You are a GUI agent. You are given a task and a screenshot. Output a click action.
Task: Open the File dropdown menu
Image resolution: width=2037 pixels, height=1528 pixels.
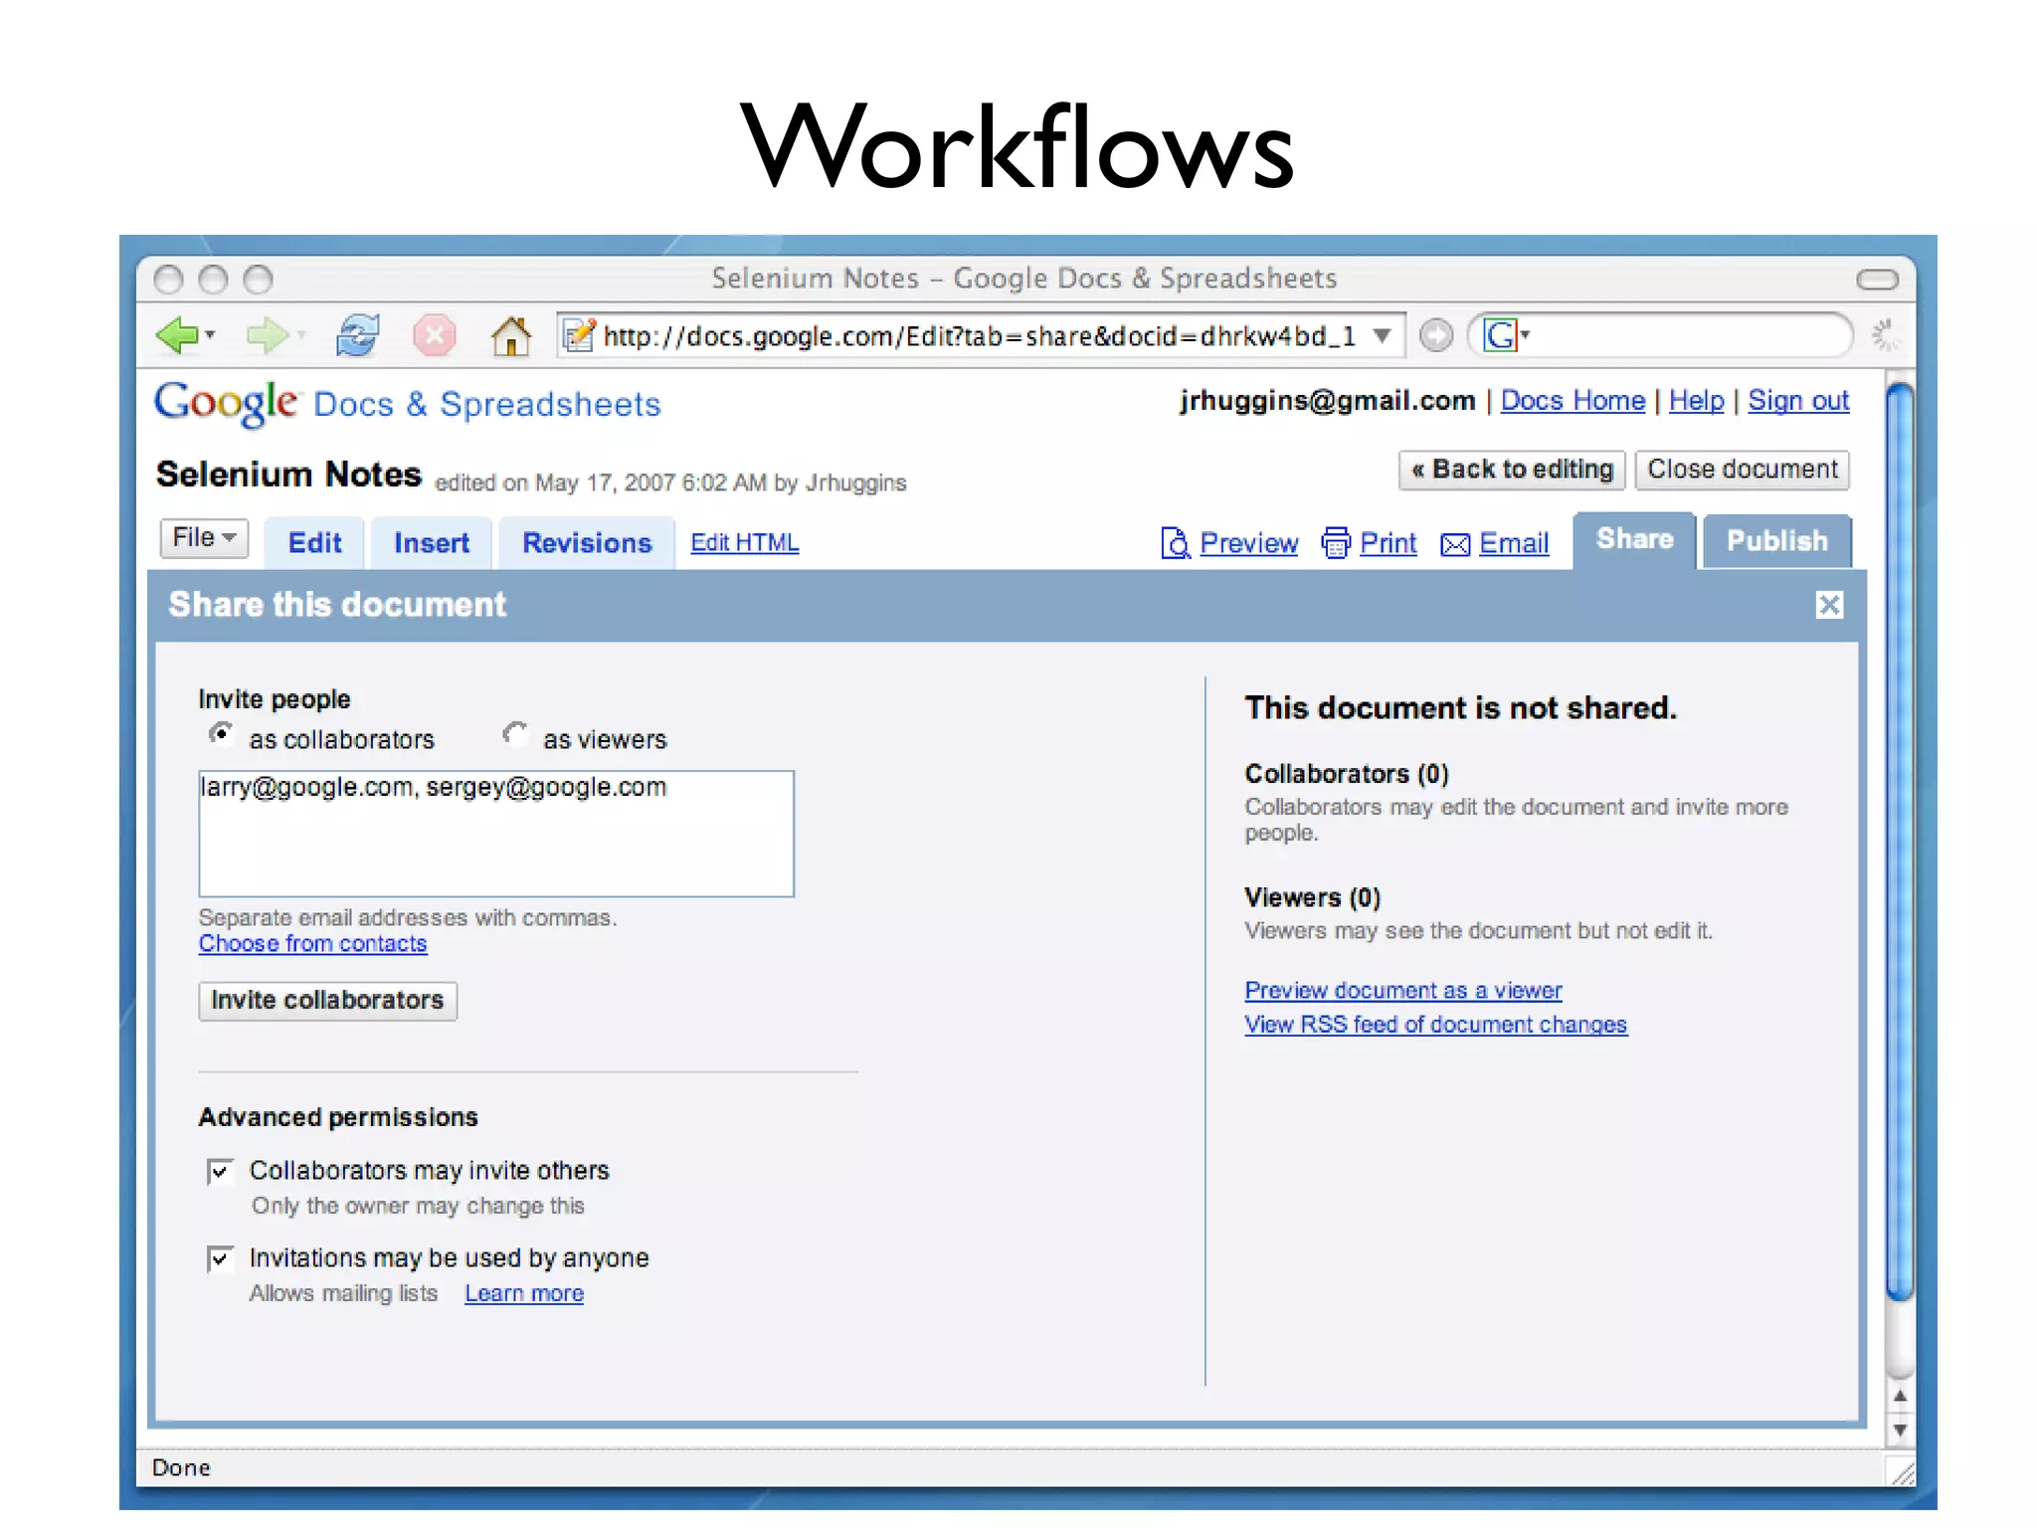click(204, 538)
